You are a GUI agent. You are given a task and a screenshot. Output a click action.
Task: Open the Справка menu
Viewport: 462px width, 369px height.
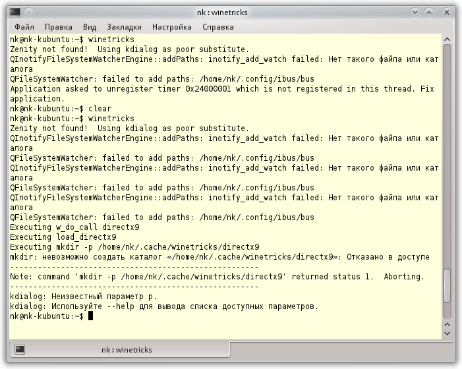[217, 27]
